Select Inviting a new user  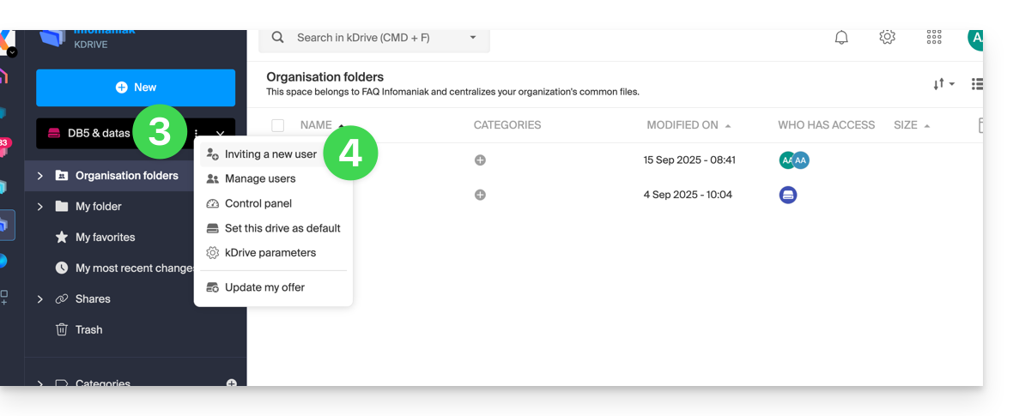(x=270, y=154)
